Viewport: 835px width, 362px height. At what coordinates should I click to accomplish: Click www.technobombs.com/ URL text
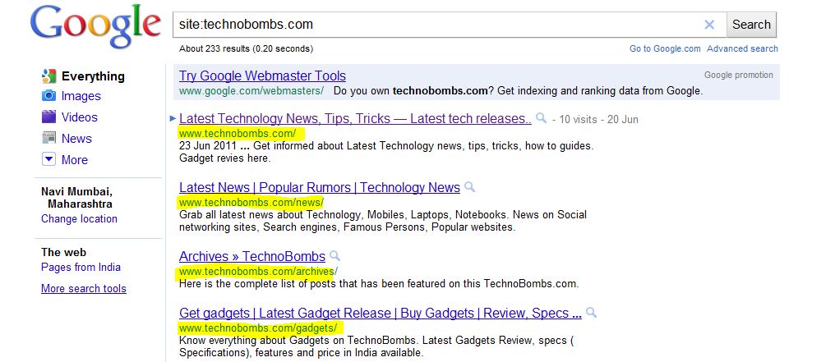point(238,134)
